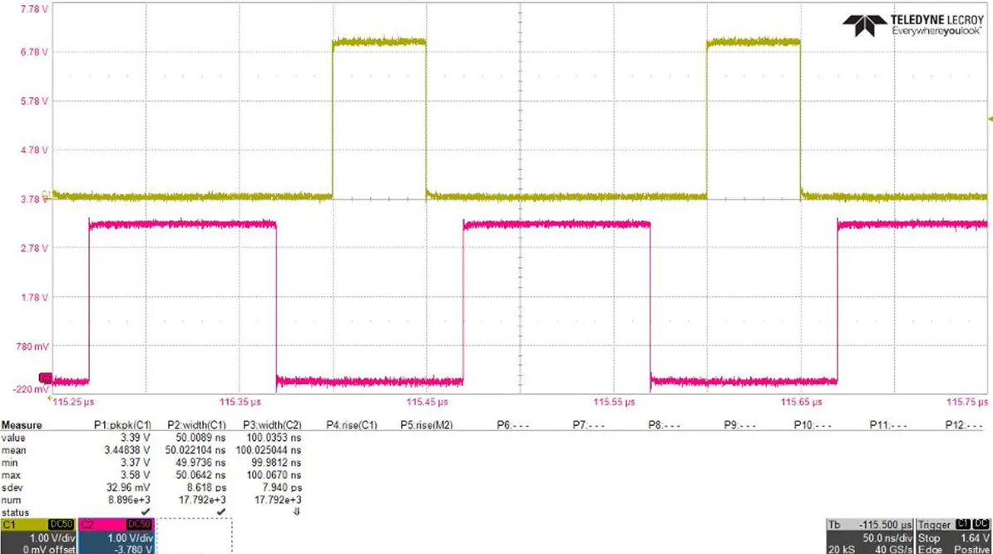The height and width of the screenshot is (554, 993).
Task: Open the Timebase (Tb) descriptor box
Action: pos(868,537)
